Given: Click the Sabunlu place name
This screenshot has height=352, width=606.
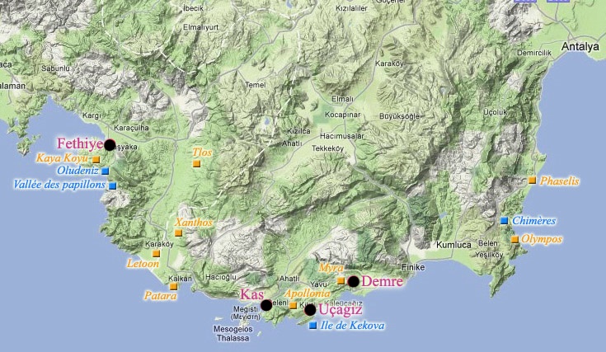Looking at the screenshot, I should pyautogui.click(x=56, y=68).
